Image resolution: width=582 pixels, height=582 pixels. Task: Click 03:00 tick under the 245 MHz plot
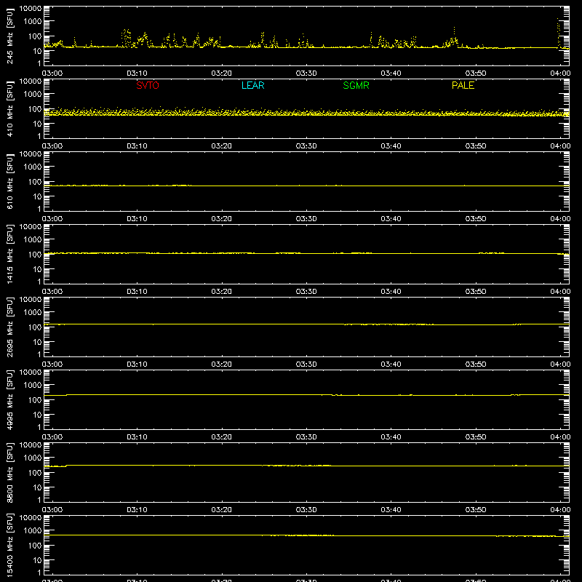[x=52, y=73]
